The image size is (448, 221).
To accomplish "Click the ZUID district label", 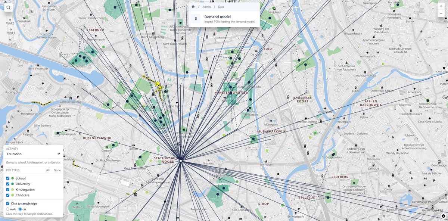I will click(x=268, y=49).
